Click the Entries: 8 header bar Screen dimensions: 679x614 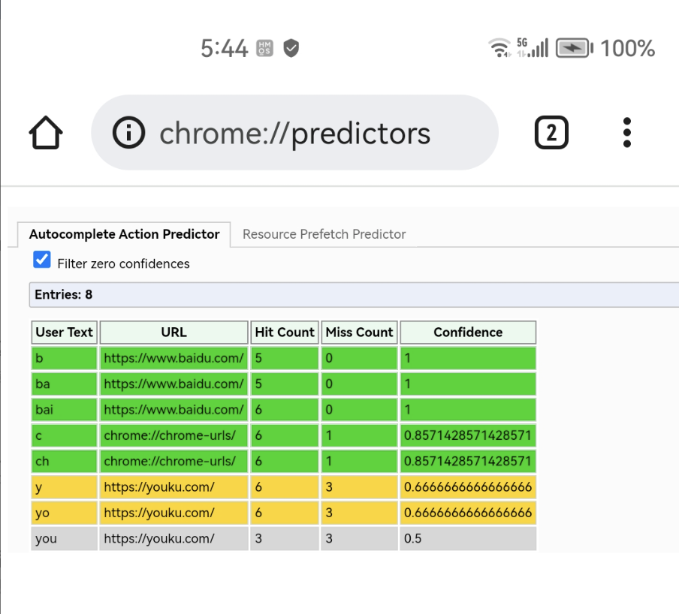coord(354,295)
